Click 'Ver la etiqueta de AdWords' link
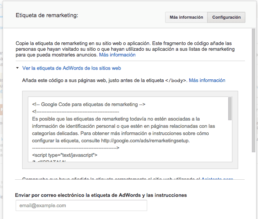The width and height of the screenshot is (258, 219). [71, 68]
